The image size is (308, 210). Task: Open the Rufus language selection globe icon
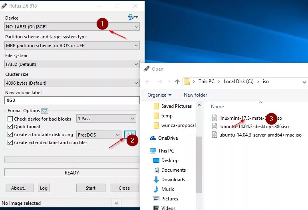[x=133, y=17]
